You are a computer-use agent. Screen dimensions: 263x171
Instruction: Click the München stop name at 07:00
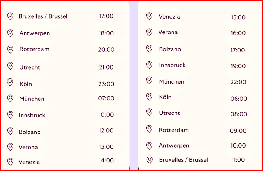(x=32, y=99)
